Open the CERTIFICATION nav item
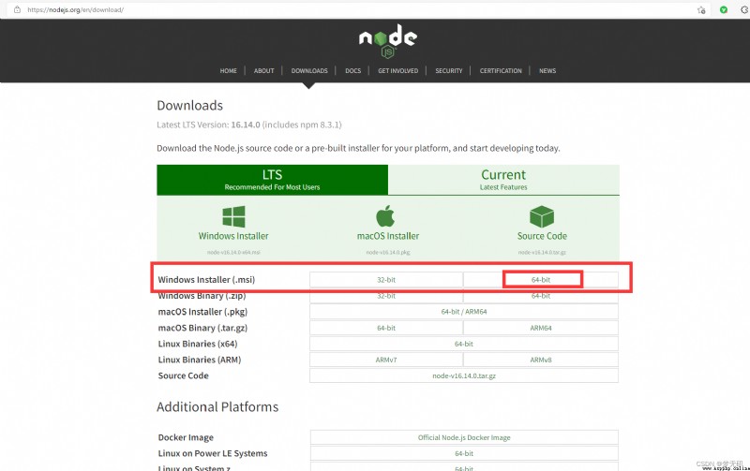750x471 pixels. (x=501, y=71)
